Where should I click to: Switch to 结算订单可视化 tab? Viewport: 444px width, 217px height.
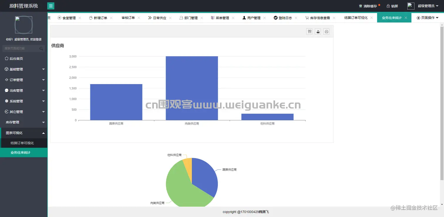(356, 18)
